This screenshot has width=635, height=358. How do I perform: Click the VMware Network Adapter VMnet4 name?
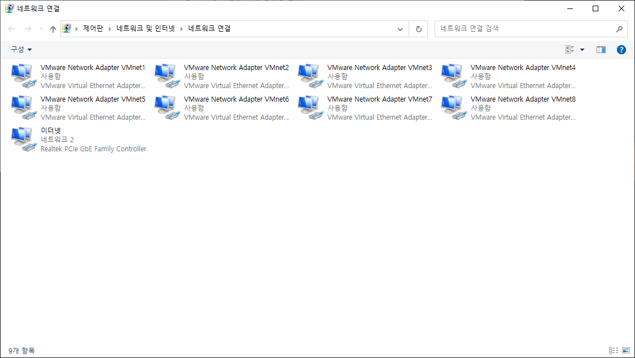(x=523, y=68)
